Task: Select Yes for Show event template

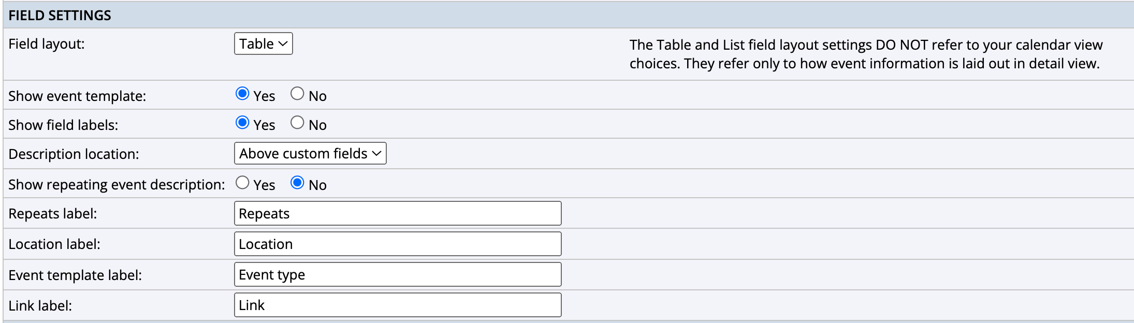Action: click(x=242, y=94)
